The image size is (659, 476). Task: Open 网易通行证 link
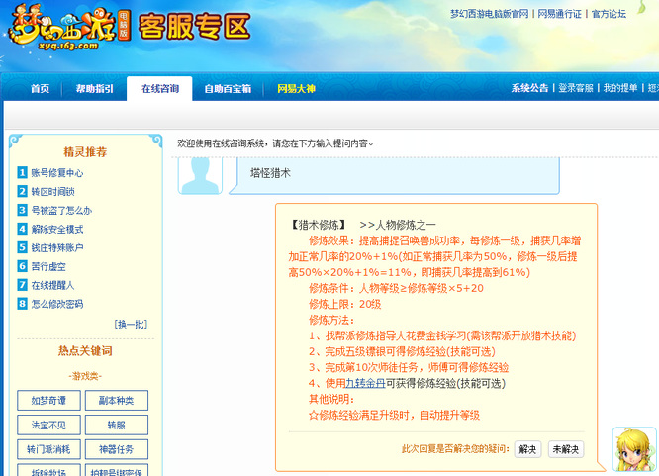tap(559, 14)
